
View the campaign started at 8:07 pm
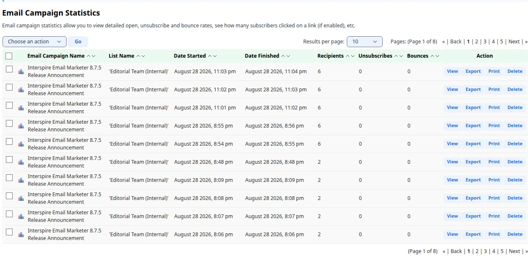pos(453,216)
